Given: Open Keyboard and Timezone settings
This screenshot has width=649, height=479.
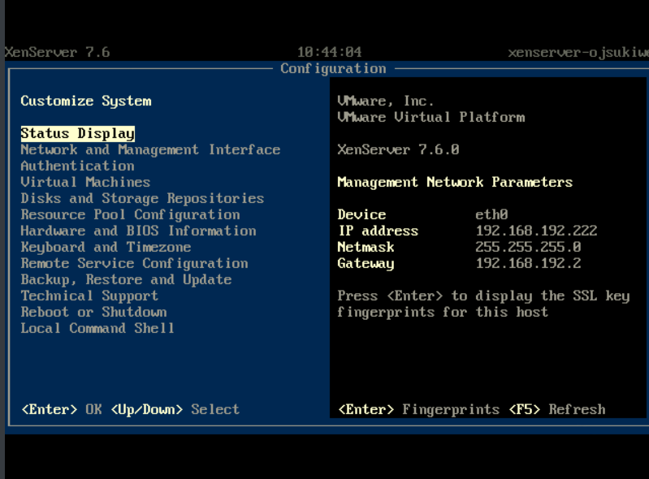Looking at the screenshot, I should [106, 247].
